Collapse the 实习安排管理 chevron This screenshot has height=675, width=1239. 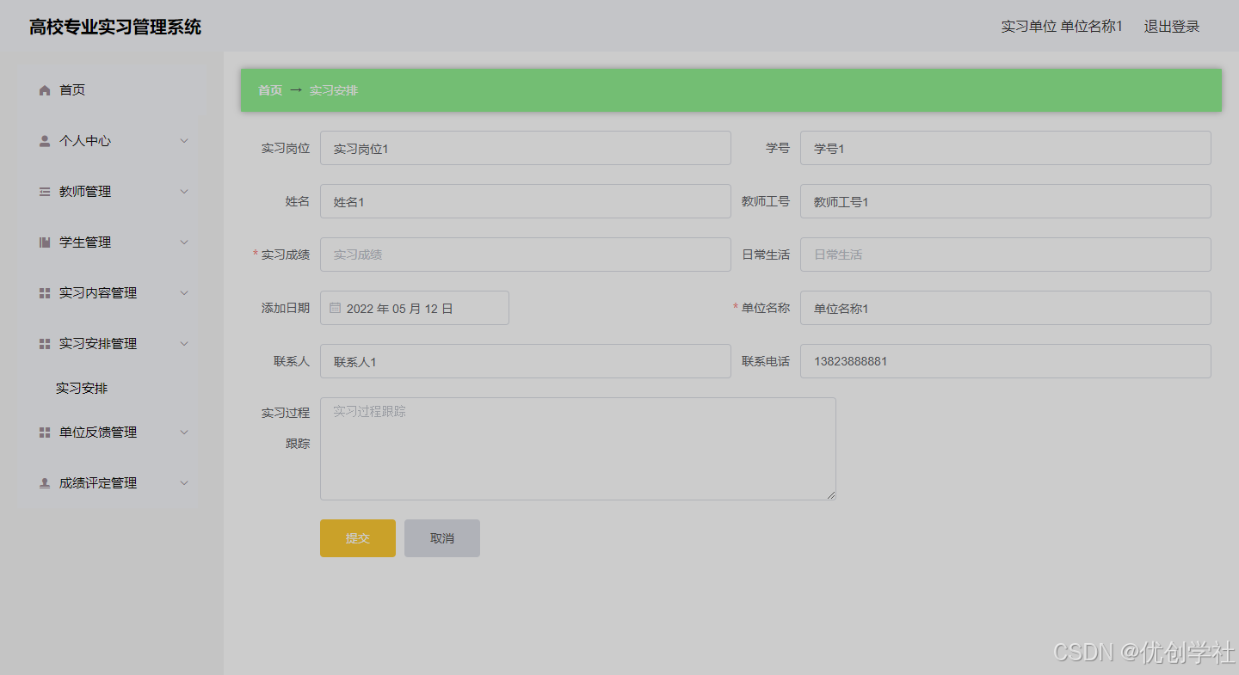click(x=184, y=344)
